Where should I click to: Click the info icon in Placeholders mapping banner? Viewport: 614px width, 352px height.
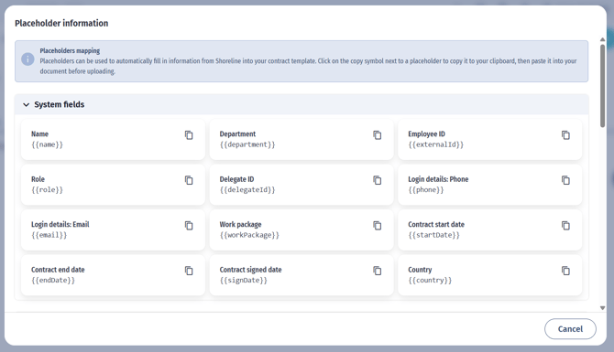tap(27, 59)
